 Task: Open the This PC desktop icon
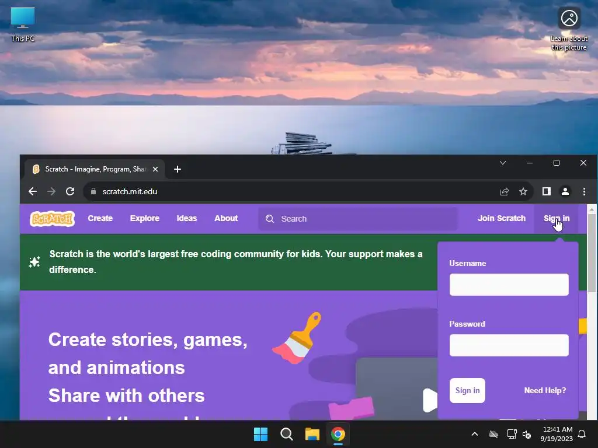pyautogui.click(x=23, y=24)
